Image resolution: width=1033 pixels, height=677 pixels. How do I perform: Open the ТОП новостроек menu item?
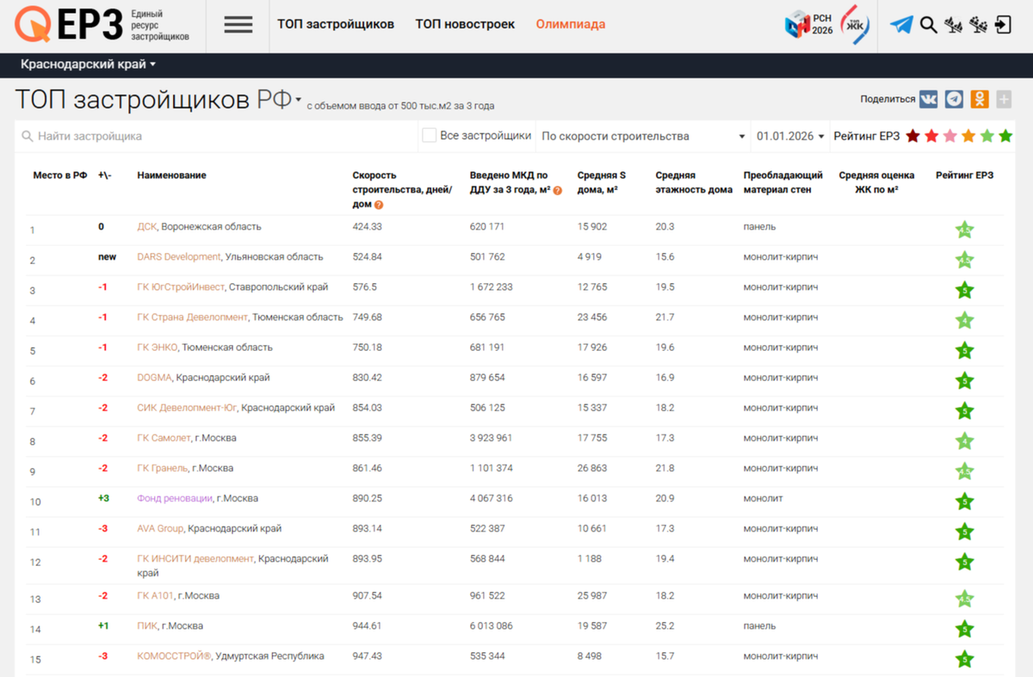pyautogui.click(x=465, y=24)
